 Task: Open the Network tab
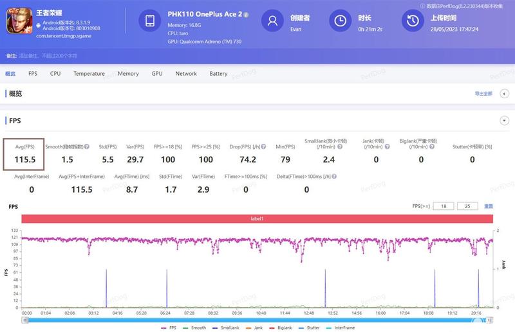tap(186, 74)
